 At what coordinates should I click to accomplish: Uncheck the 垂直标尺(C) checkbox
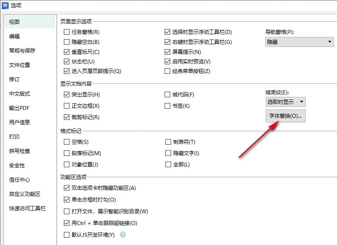(66, 52)
